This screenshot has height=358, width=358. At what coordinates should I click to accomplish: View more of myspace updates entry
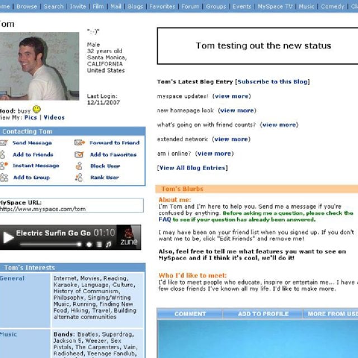(x=232, y=96)
